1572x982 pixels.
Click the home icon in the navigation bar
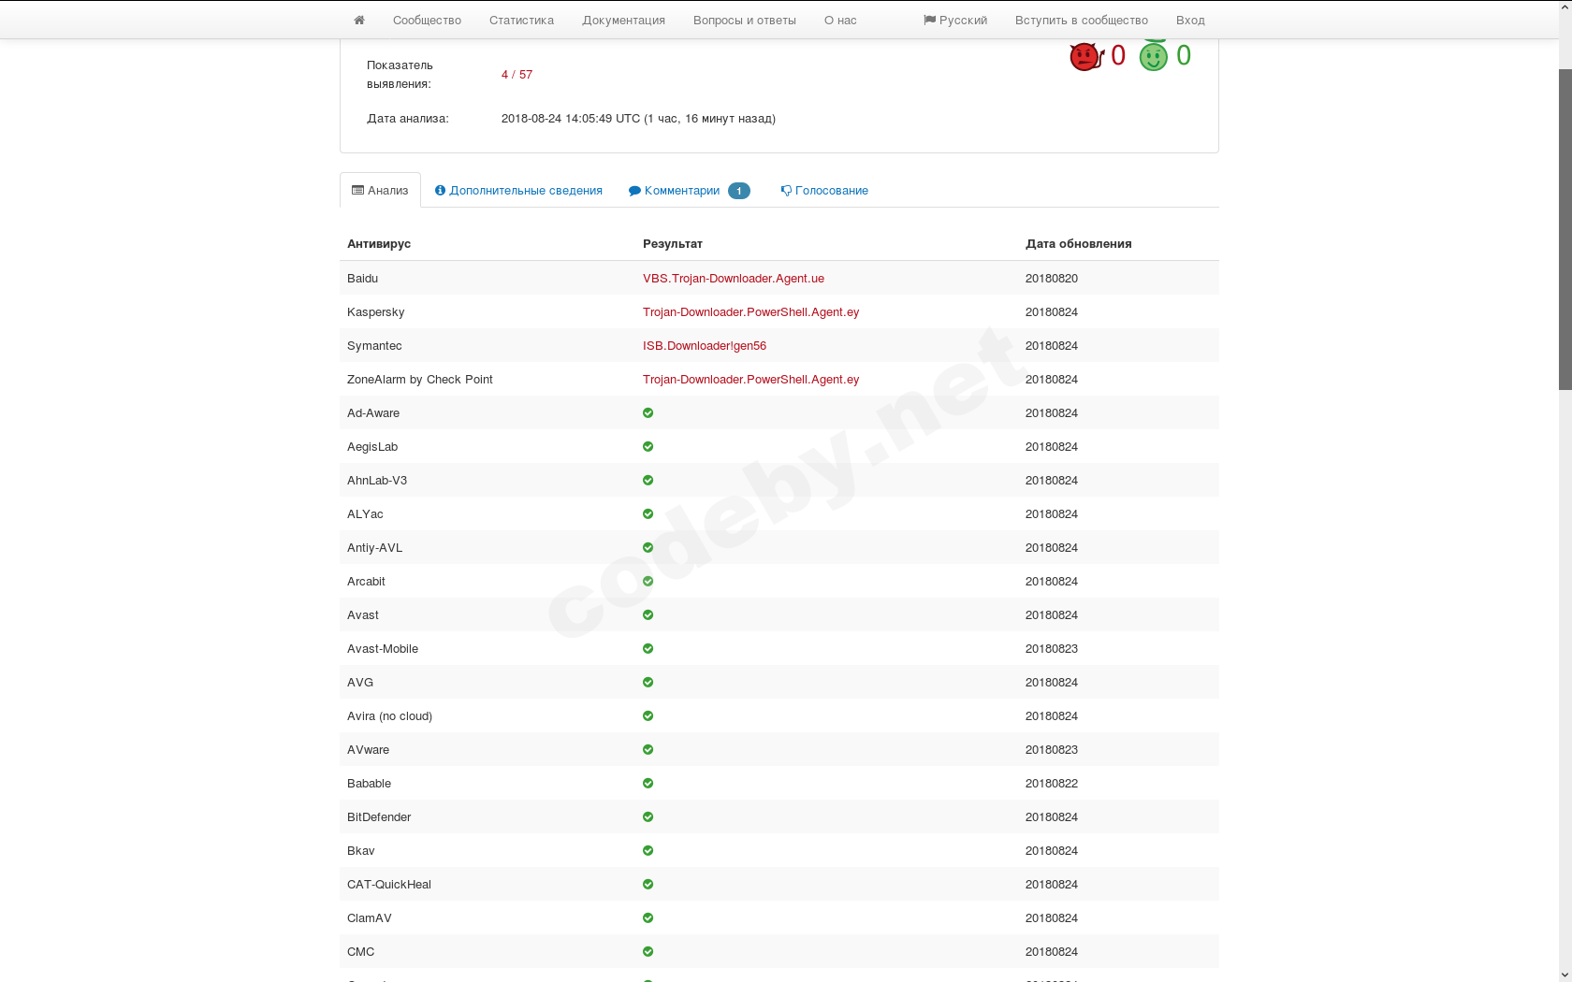click(x=359, y=19)
